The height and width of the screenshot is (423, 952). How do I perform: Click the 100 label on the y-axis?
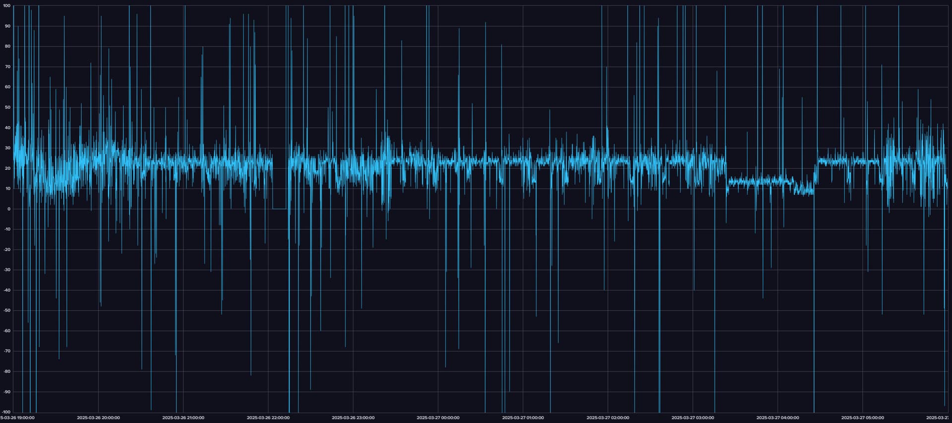point(6,6)
